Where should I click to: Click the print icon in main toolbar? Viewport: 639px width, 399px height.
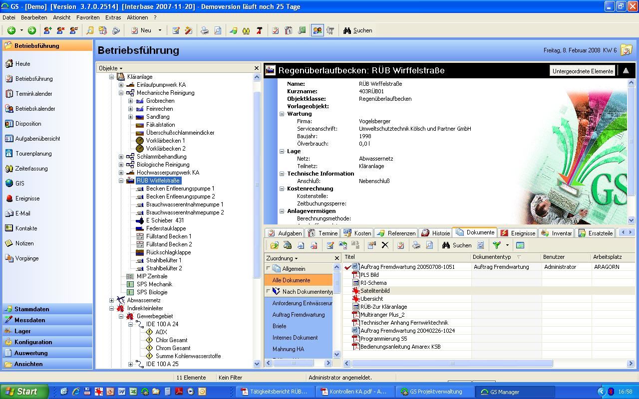[x=205, y=30]
